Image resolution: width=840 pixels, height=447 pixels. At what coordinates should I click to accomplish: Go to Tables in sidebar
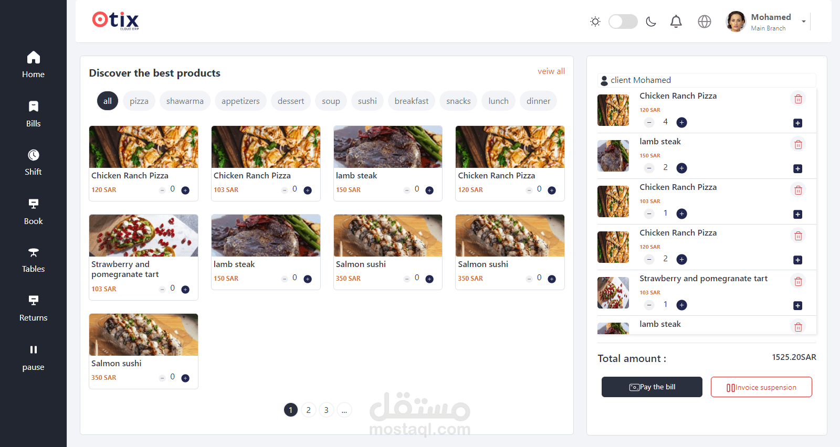(x=33, y=260)
